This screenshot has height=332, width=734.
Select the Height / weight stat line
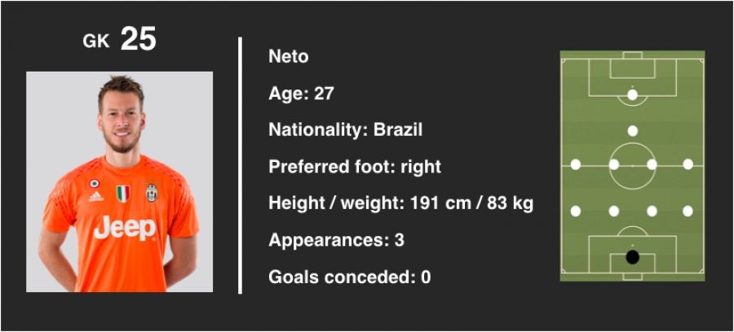400,203
